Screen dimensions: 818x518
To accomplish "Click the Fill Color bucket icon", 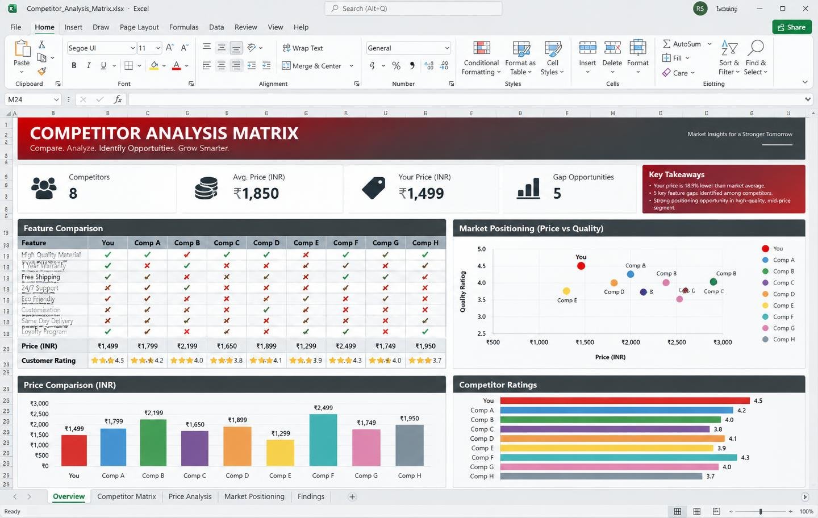I will (154, 66).
